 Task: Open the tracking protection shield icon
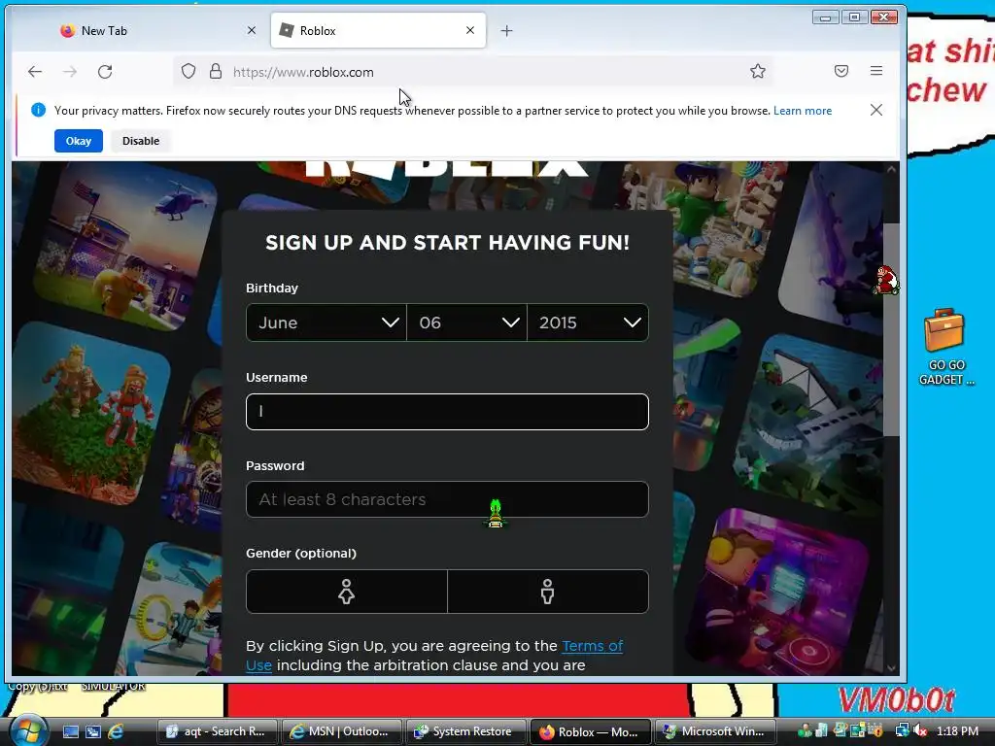coord(189,71)
